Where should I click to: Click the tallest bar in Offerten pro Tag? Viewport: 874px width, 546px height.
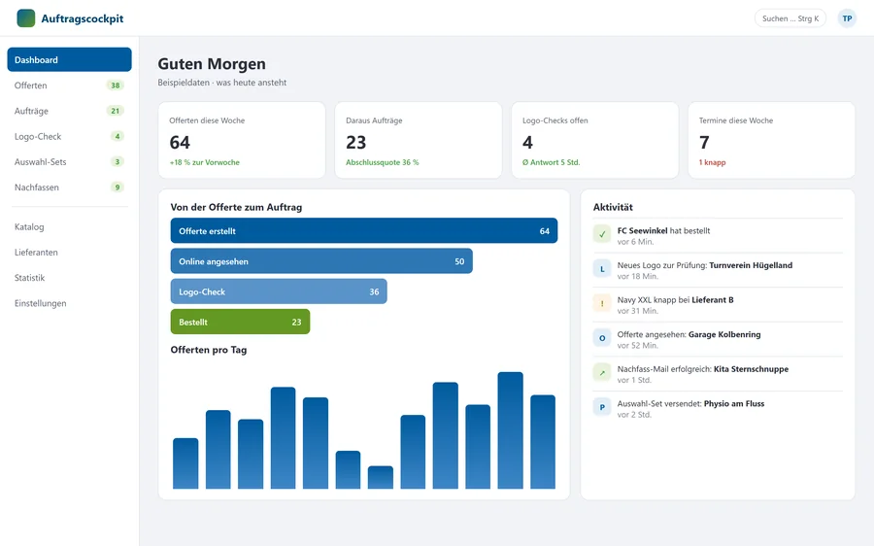(510, 430)
